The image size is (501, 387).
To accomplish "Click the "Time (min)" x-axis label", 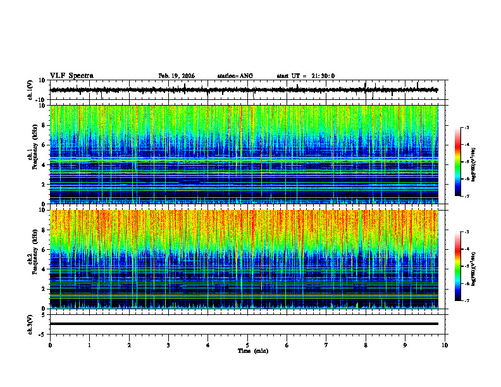I will coord(253,351).
